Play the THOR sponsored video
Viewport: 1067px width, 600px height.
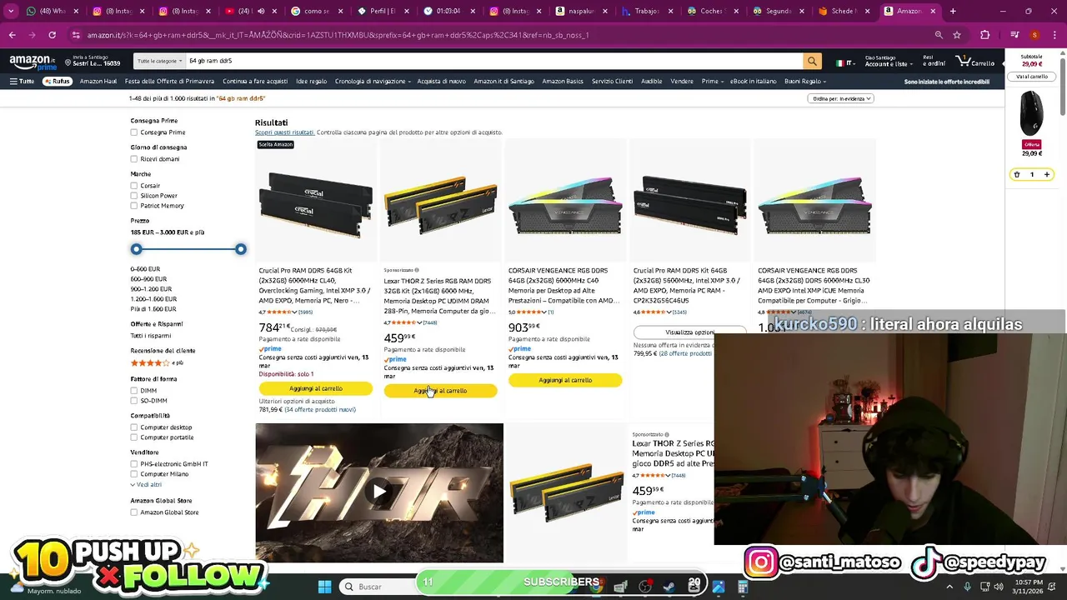[x=379, y=492]
